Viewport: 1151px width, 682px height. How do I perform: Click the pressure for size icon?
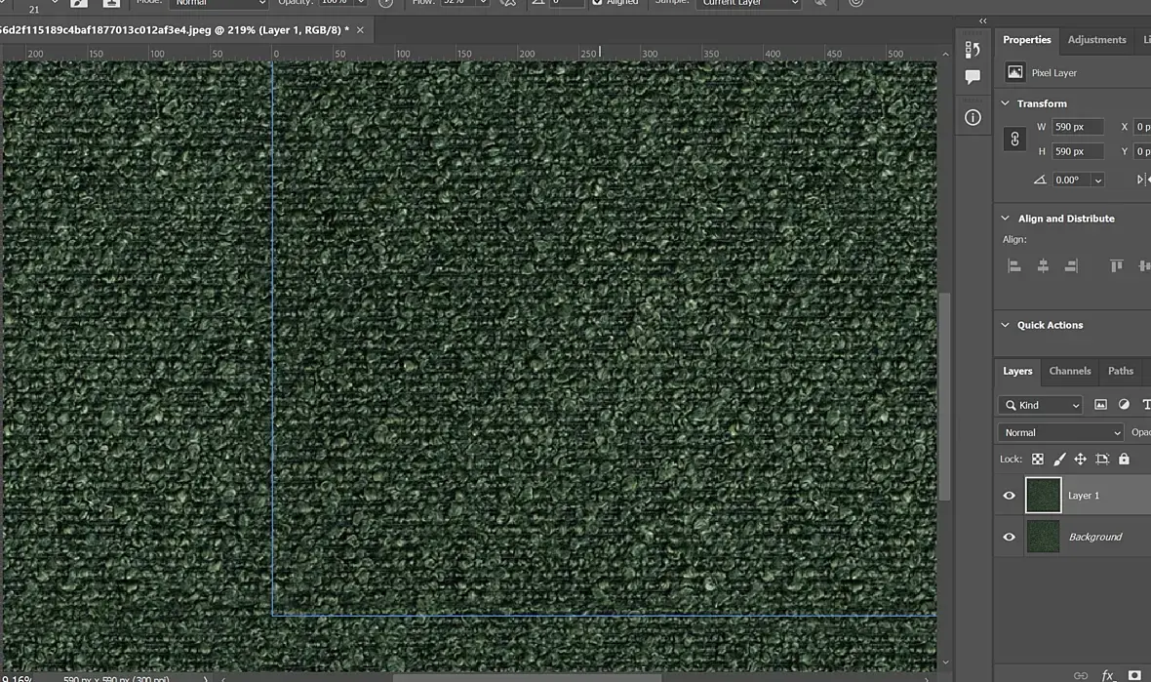click(855, 2)
